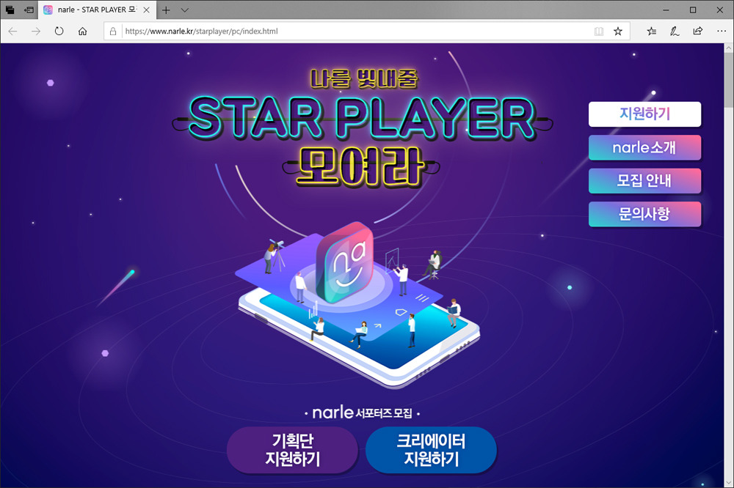Open the settings and more ellipsis menu
The width and height of the screenshot is (734, 488).
(x=722, y=31)
